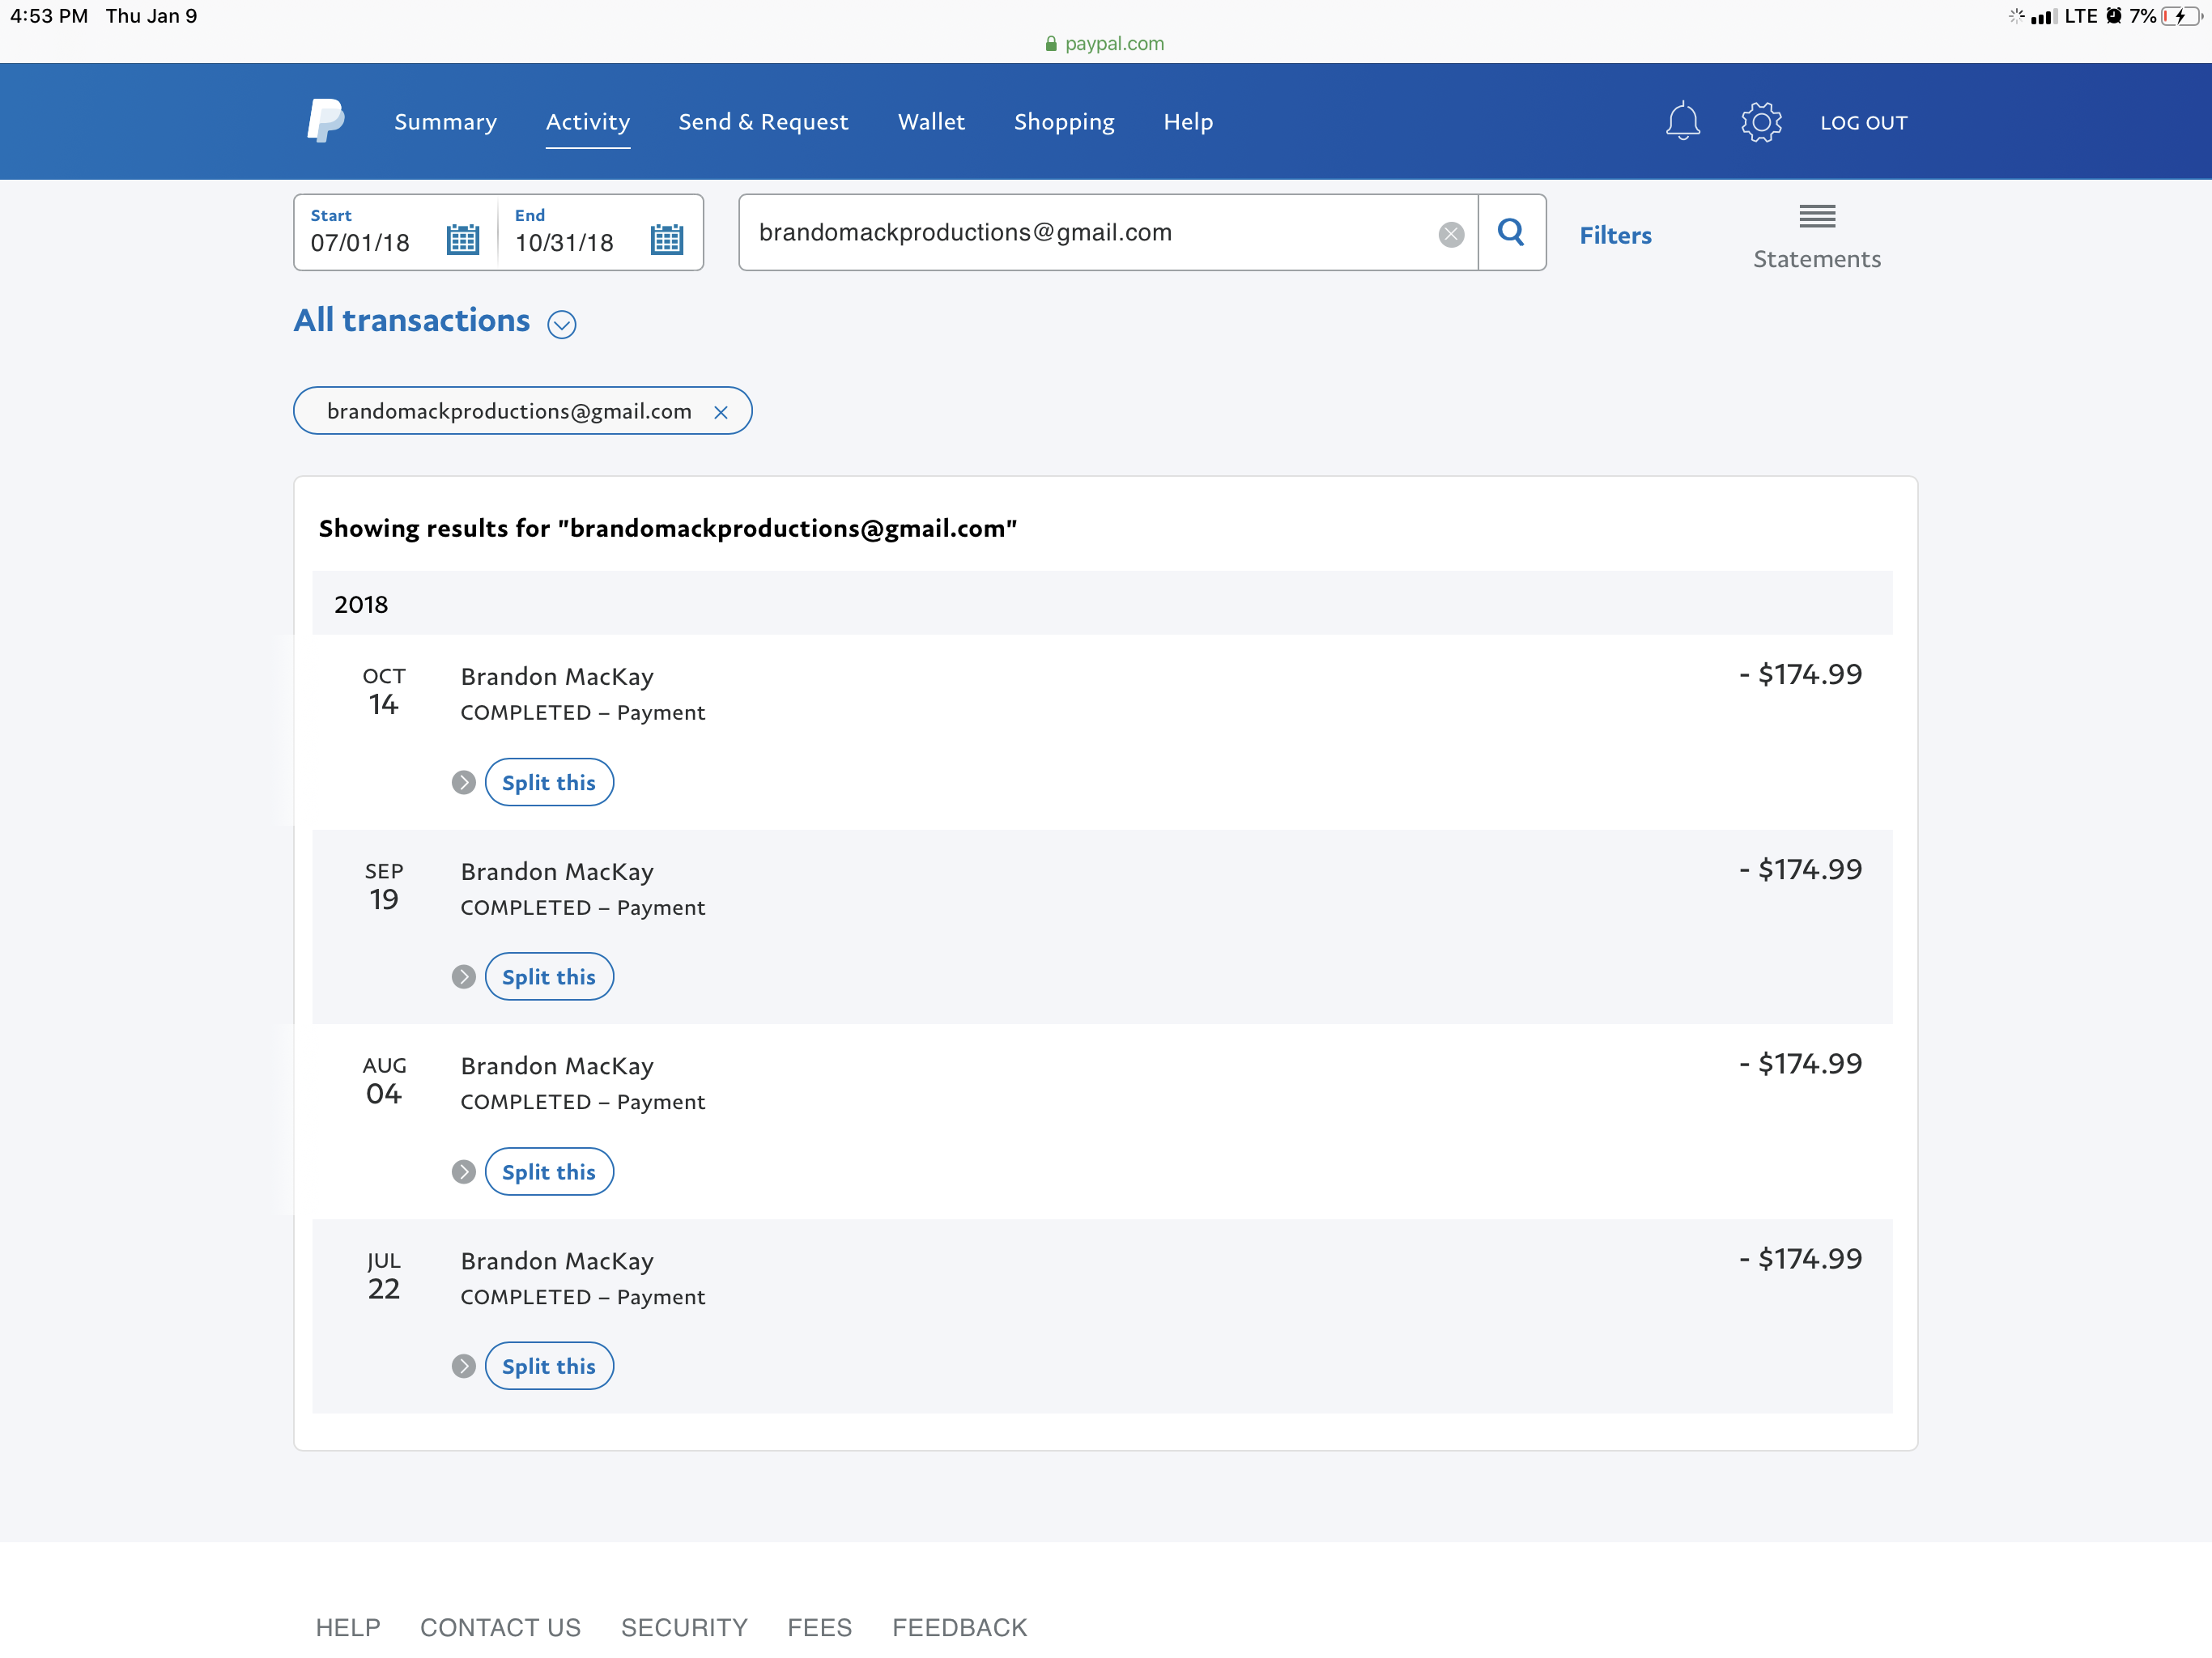Open footer HELP link
Image resolution: width=2212 pixels, height=1658 pixels.
[348, 1627]
